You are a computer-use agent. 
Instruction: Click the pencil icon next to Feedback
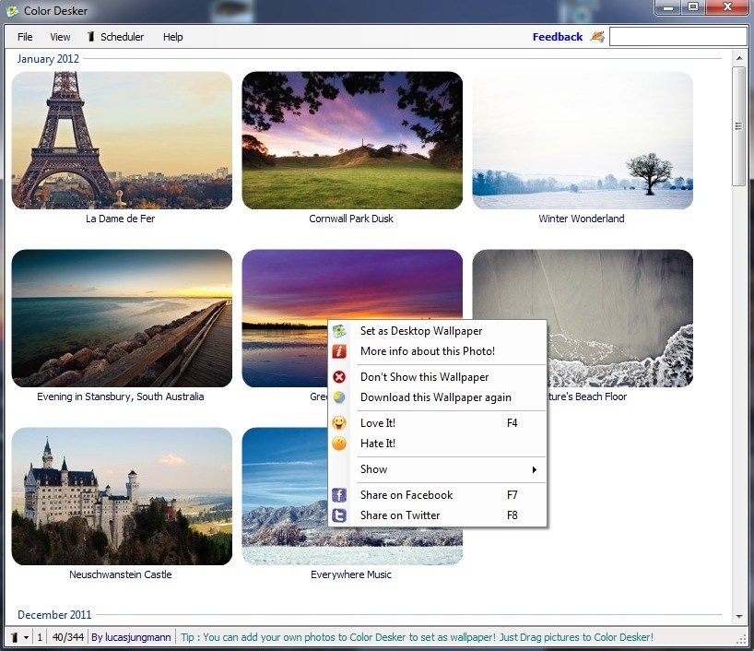click(x=596, y=36)
